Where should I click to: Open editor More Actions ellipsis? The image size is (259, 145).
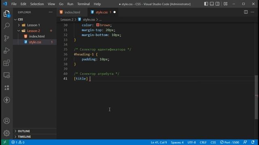(253, 12)
